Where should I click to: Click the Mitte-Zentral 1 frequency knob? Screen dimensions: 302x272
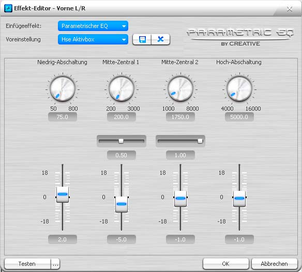[x=122, y=89]
